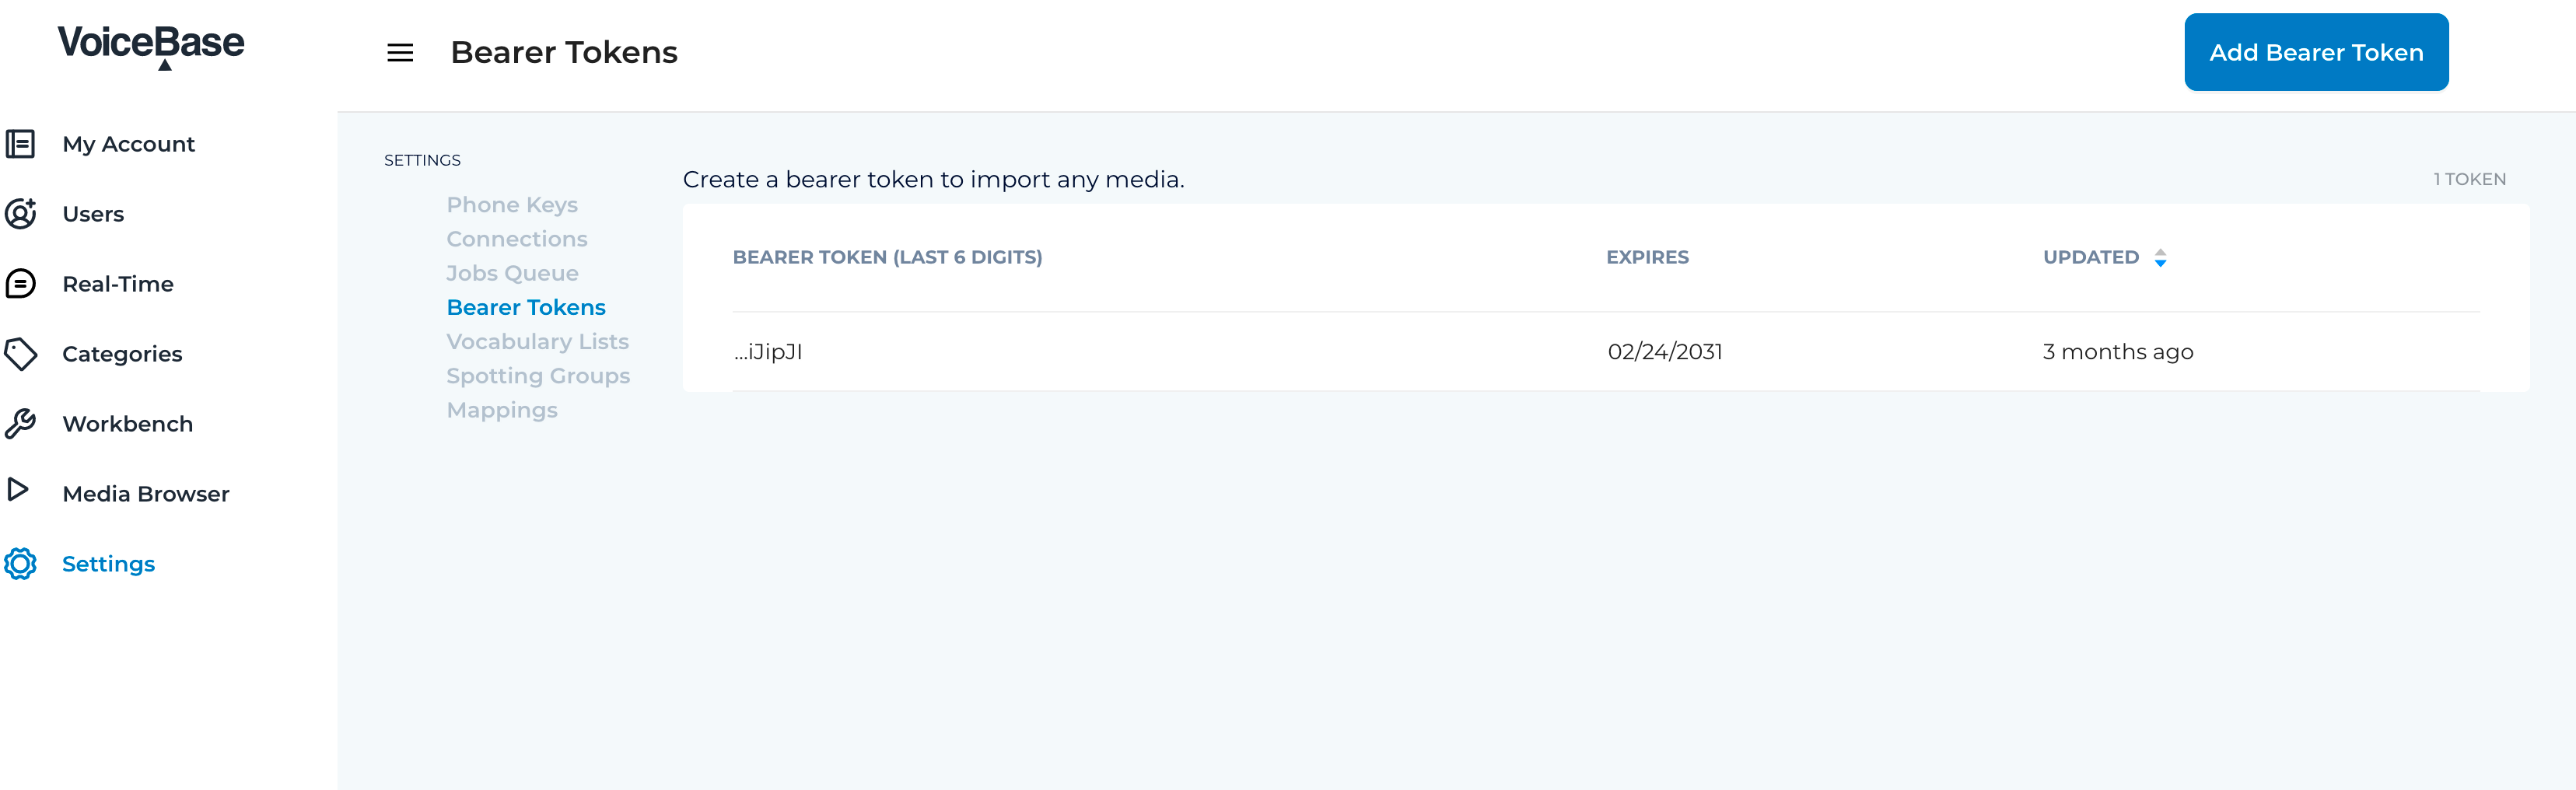Go to Users section
2576x790 pixels.
coord(93,214)
